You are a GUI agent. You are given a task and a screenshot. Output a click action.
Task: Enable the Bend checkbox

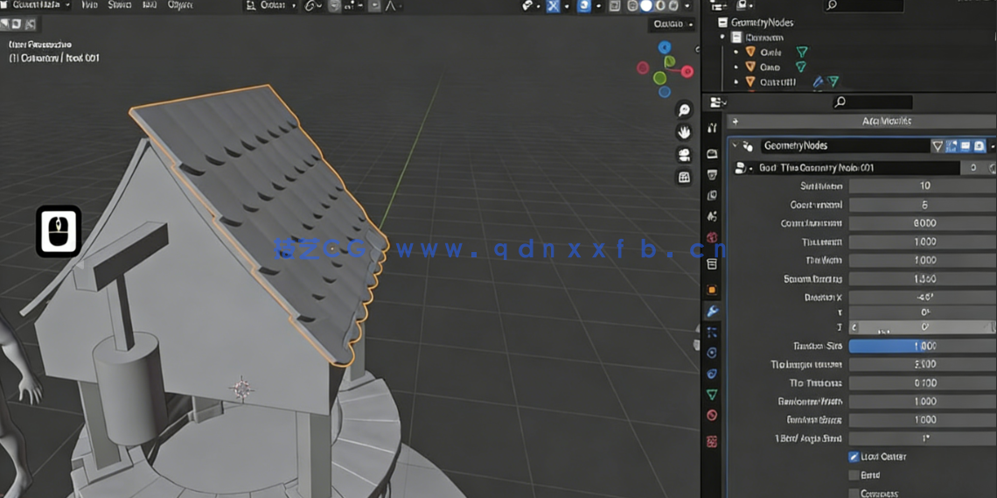point(854,475)
